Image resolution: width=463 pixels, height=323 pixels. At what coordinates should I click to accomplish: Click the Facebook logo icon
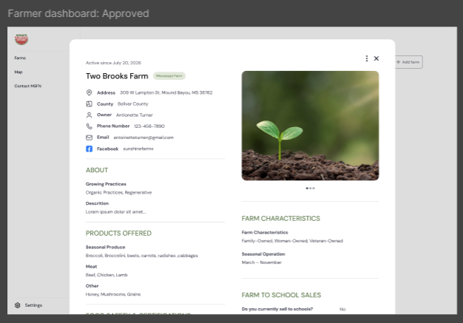(89, 149)
